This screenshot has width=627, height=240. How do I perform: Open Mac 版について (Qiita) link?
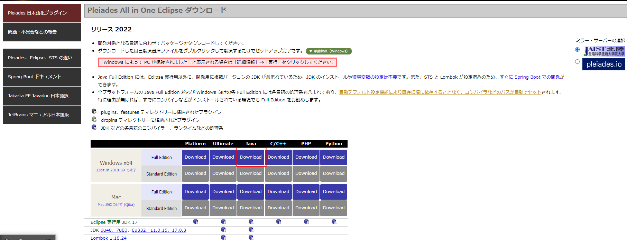(x=116, y=205)
